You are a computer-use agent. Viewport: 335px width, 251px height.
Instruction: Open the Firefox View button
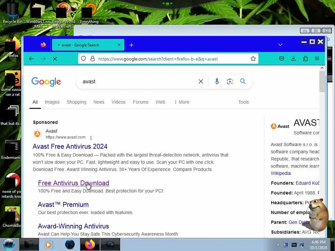coord(43,45)
